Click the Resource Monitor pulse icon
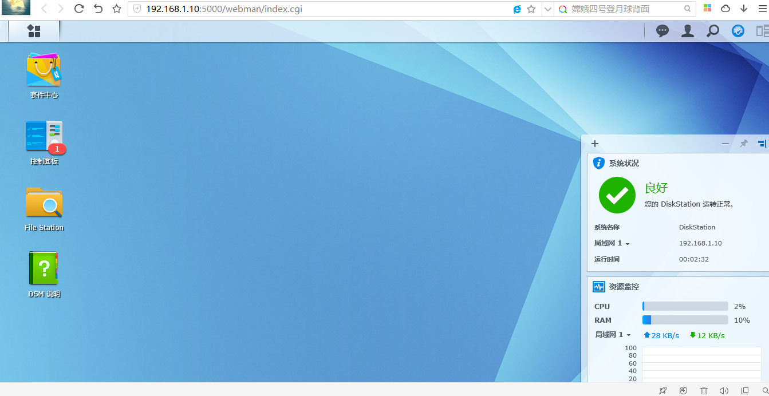Image resolution: width=769 pixels, height=396 pixels. [x=599, y=287]
